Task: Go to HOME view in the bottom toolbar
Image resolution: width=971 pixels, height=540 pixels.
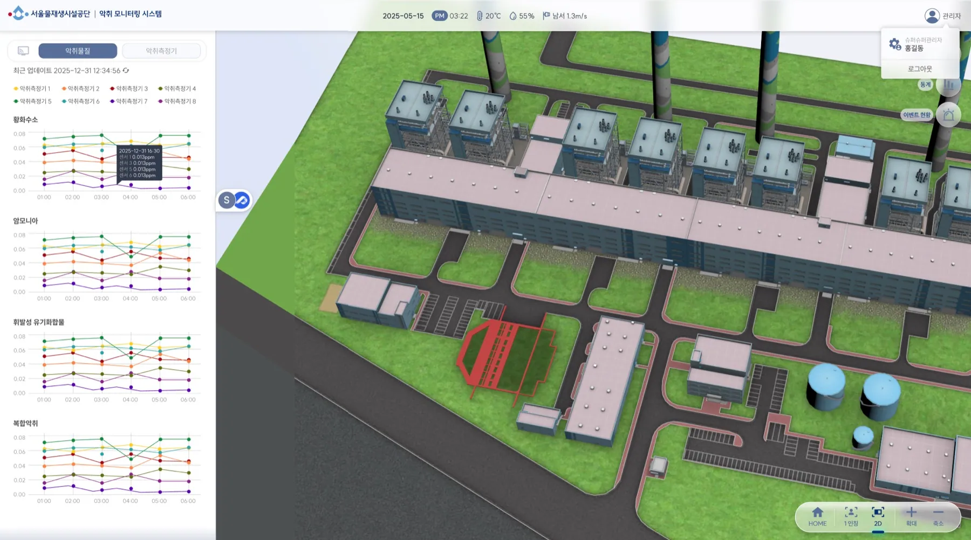Action: (818, 516)
